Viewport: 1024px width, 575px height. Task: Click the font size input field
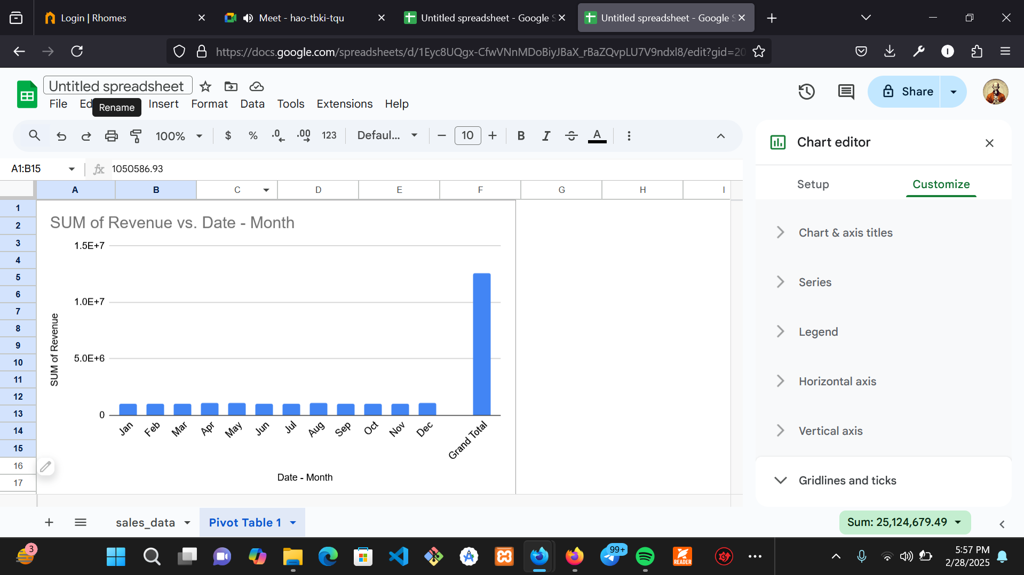click(x=467, y=136)
